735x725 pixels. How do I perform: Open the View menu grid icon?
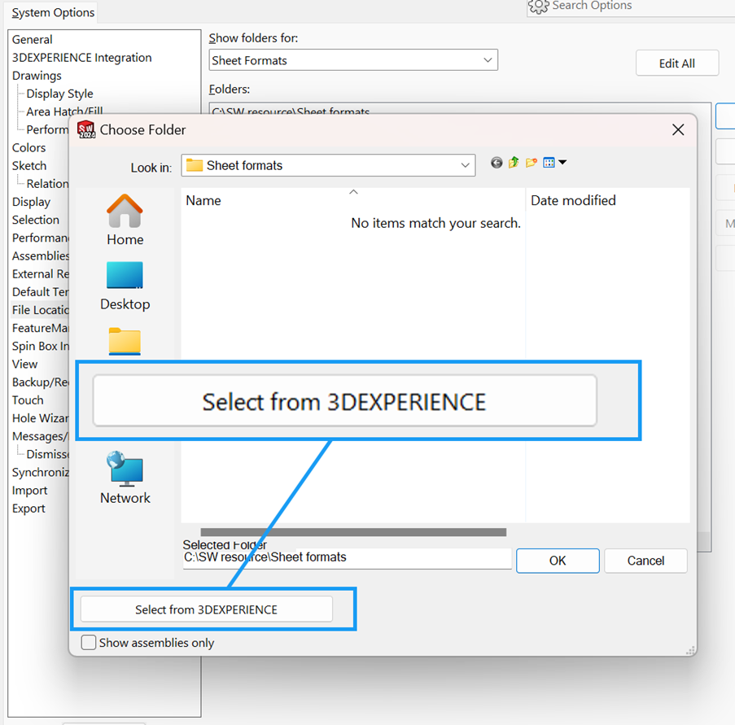tap(549, 163)
